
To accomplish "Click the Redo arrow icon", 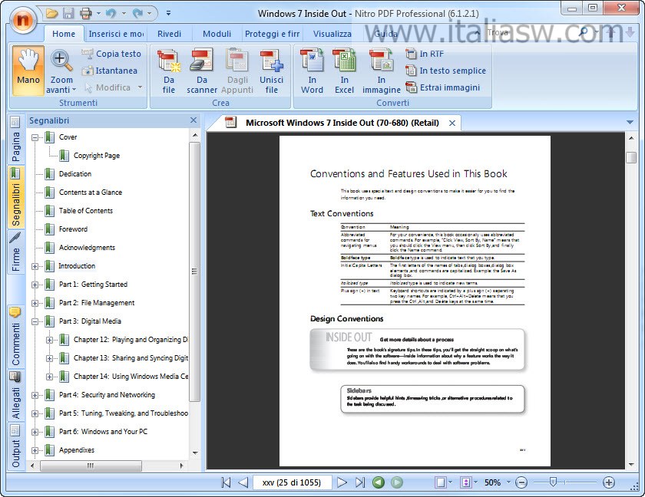I will [137, 14].
